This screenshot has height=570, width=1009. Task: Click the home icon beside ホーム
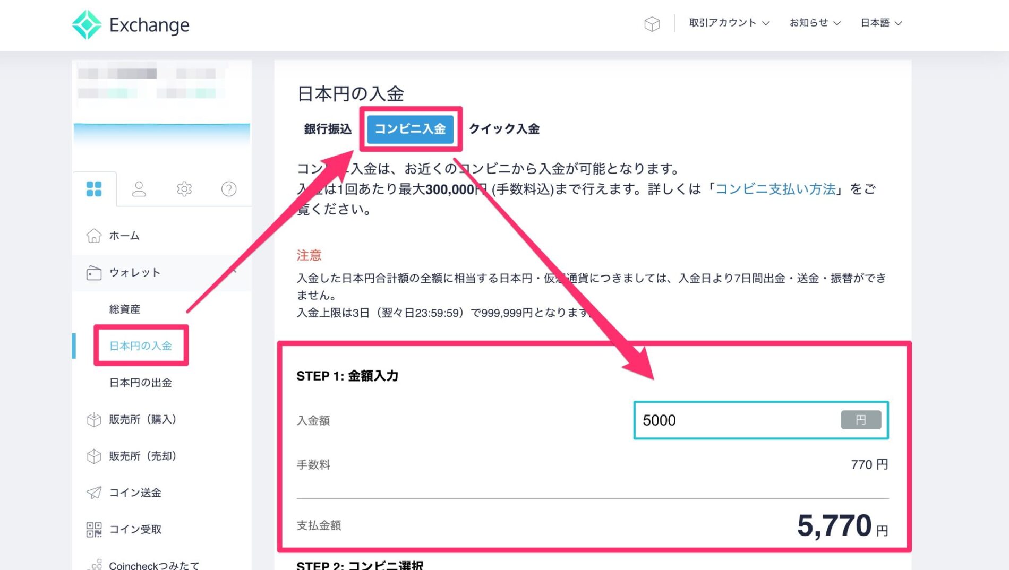94,236
